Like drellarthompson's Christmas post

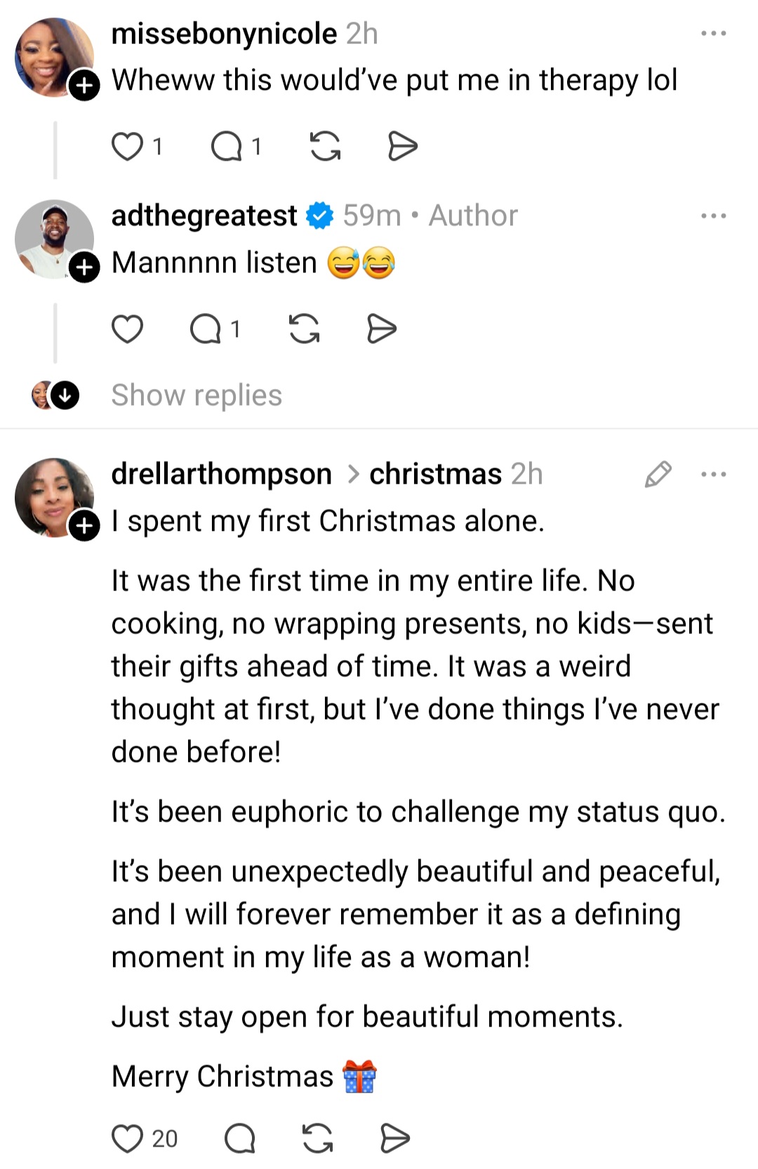tap(128, 1139)
